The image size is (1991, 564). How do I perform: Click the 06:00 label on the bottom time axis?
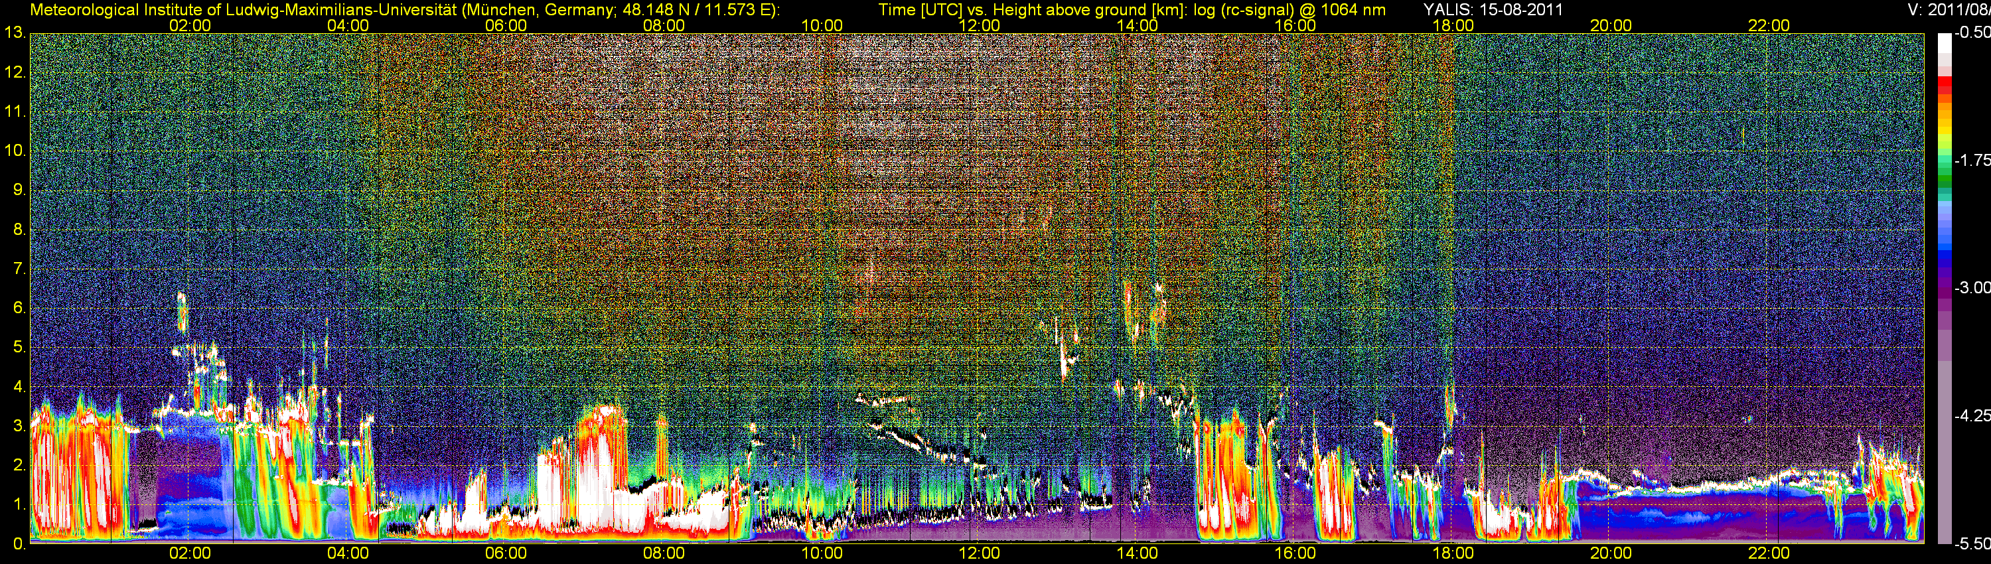[506, 553]
